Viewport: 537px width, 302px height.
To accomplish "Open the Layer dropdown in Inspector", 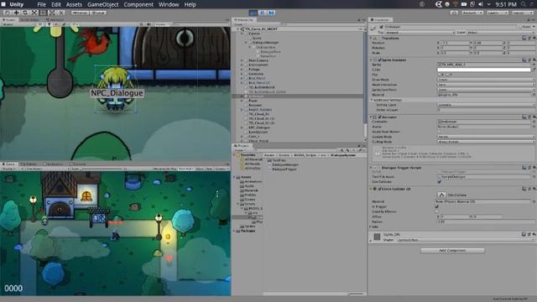I will (x=500, y=32).
